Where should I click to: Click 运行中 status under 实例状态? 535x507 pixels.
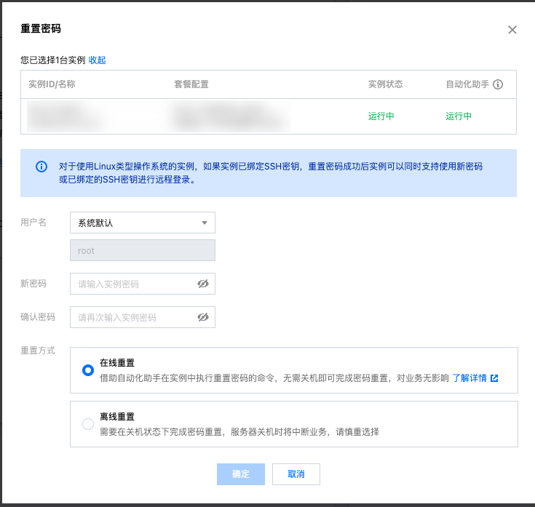pos(381,116)
